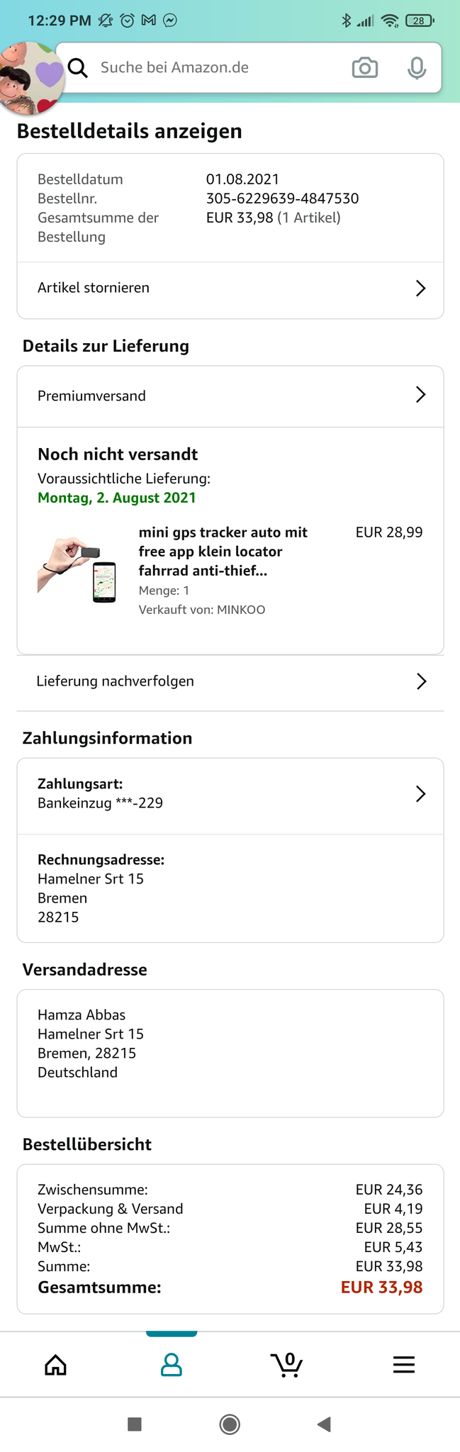Tap the microphone voice search icon
460x1452 pixels.
click(417, 68)
